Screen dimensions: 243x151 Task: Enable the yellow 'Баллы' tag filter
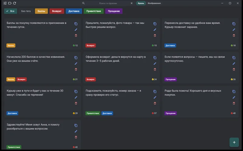41,11
